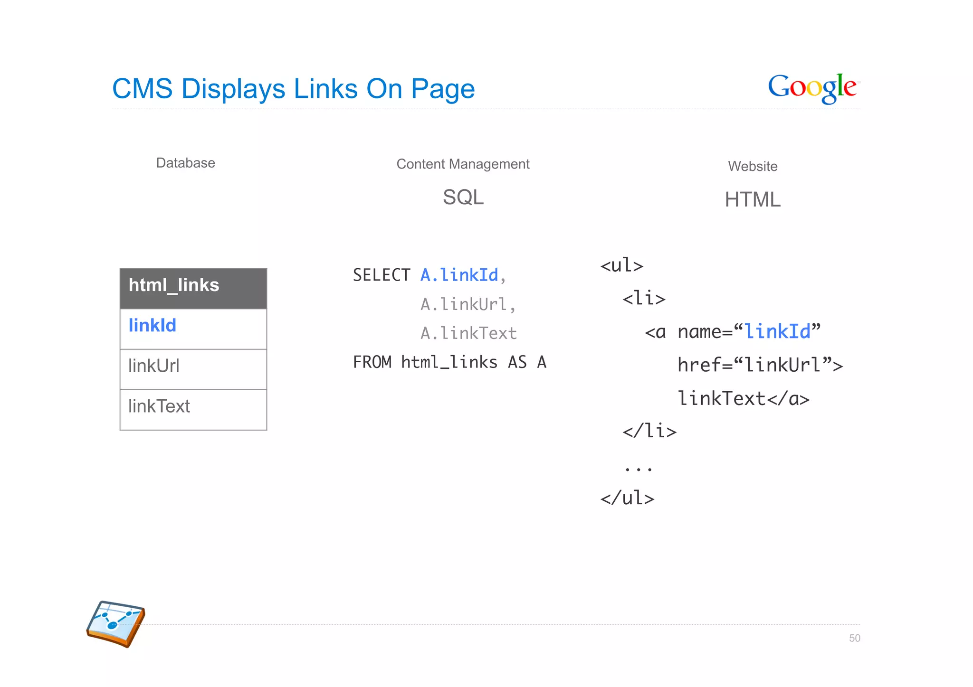Select the 'HTML' heading

click(753, 199)
